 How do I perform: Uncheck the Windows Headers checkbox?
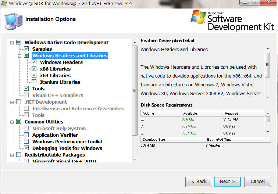34,62
